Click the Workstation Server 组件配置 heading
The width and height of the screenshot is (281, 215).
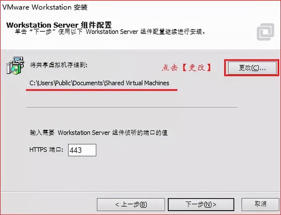coord(59,25)
